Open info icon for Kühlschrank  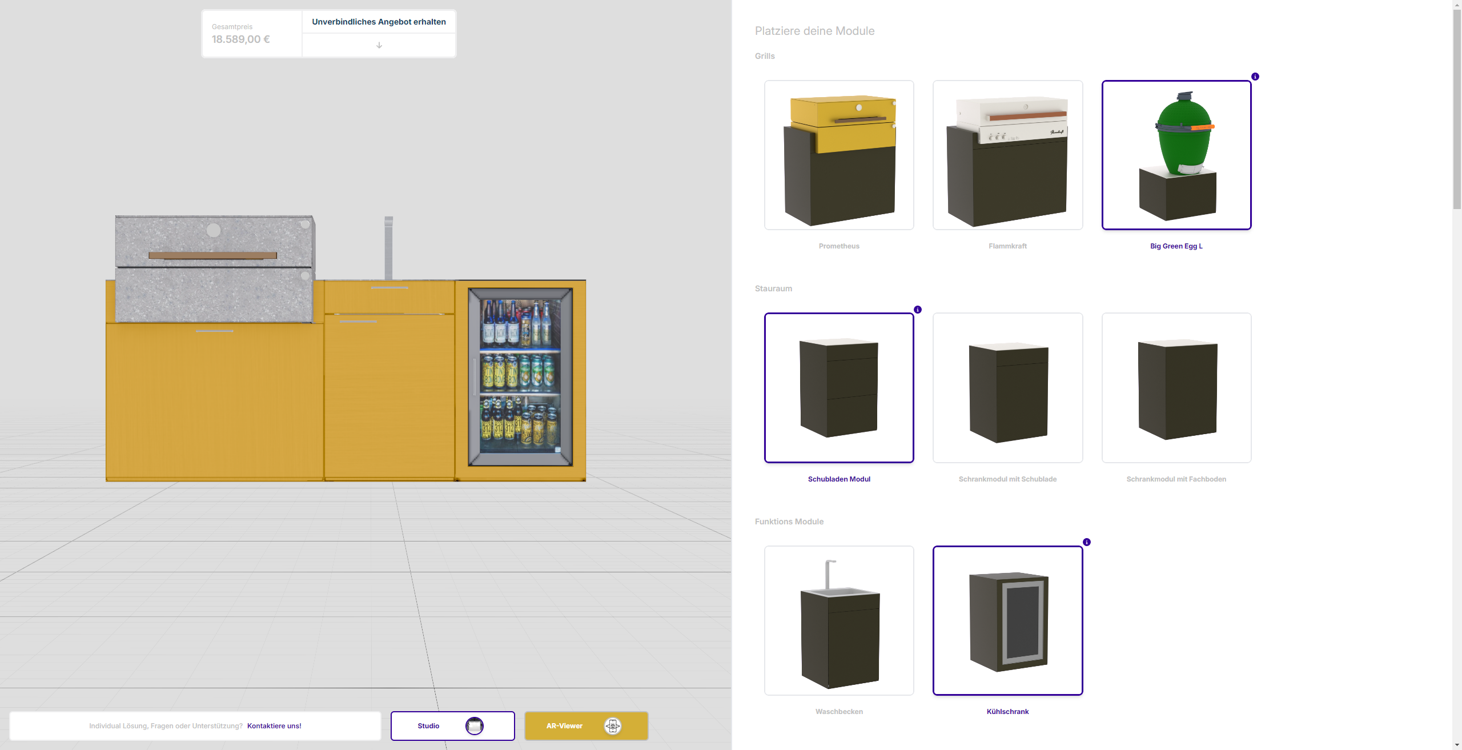pos(1087,542)
